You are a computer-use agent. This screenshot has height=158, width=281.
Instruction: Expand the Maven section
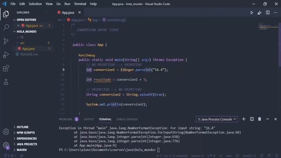pos(20,150)
